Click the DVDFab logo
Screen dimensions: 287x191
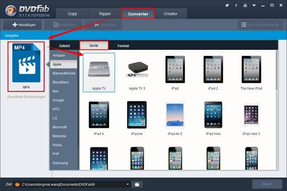click(27, 11)
